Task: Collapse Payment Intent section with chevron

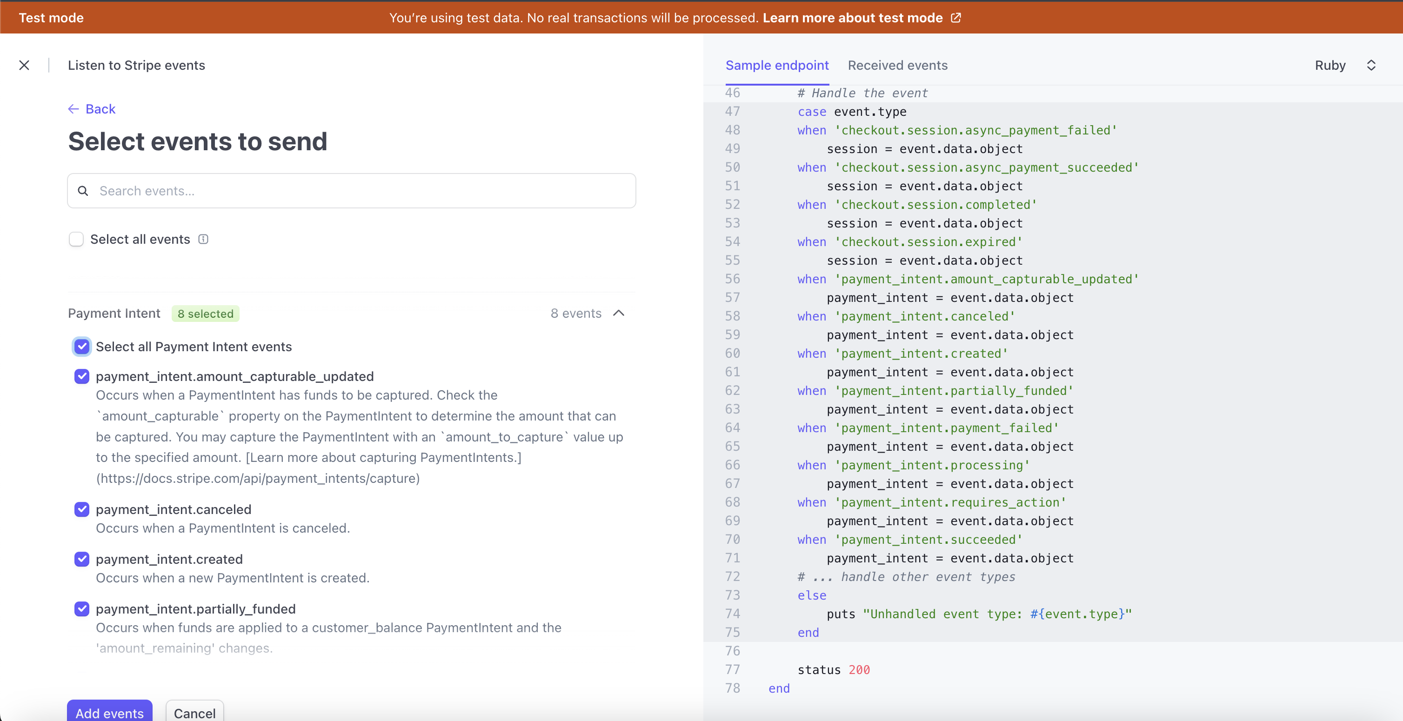Action: click(x=619, y=313)
